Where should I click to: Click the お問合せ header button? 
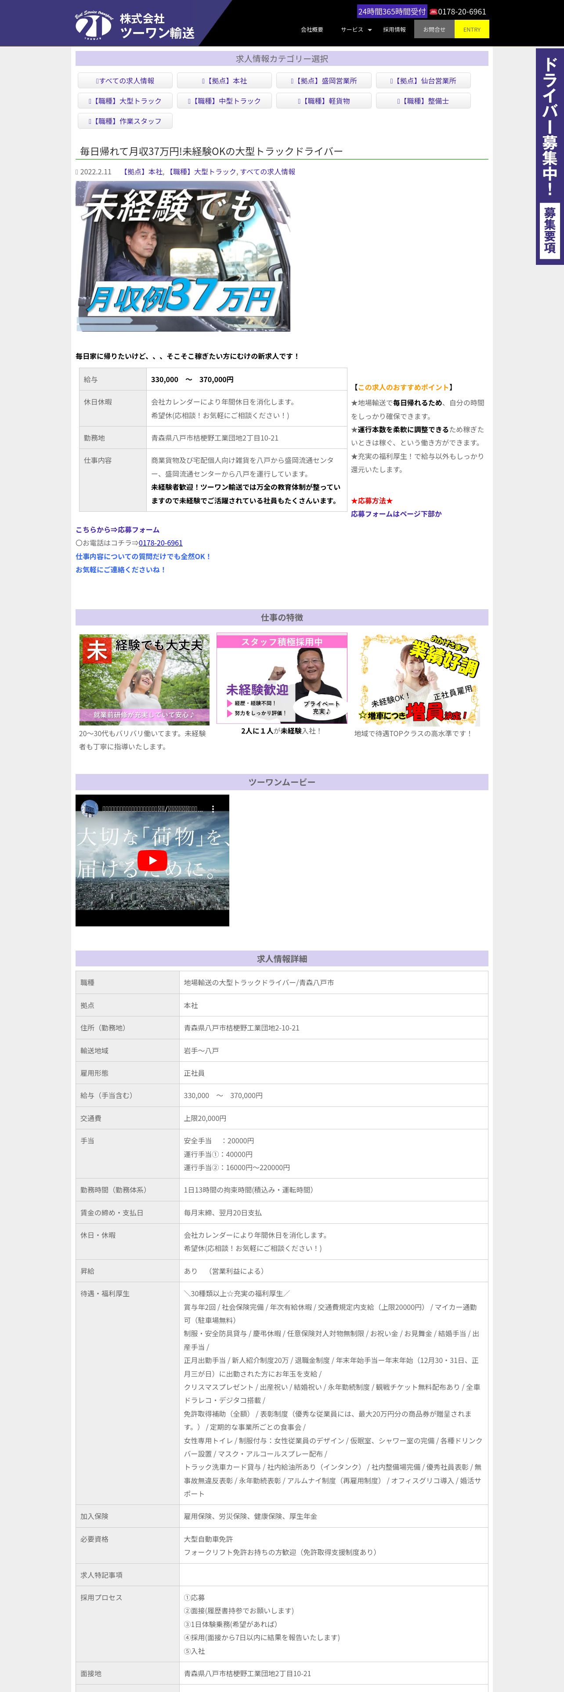point(434,29)
